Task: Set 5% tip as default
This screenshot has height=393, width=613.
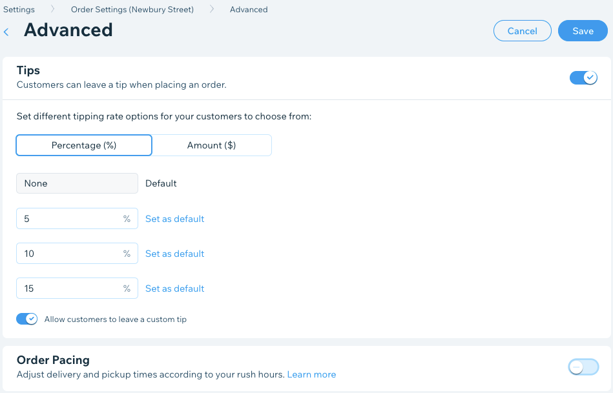Action: click(x=174, y=219)
